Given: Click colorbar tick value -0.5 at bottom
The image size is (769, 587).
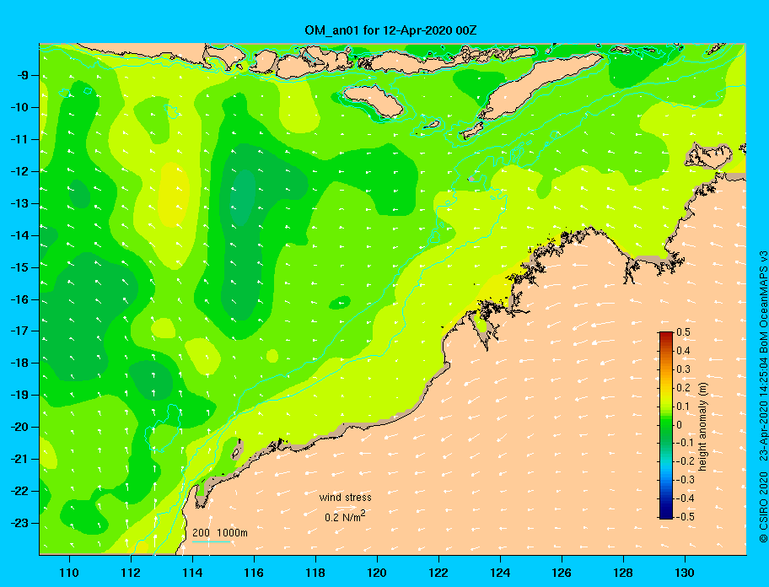Looking at the screenshot, I should pyautogui.click(x=684, y=517).
